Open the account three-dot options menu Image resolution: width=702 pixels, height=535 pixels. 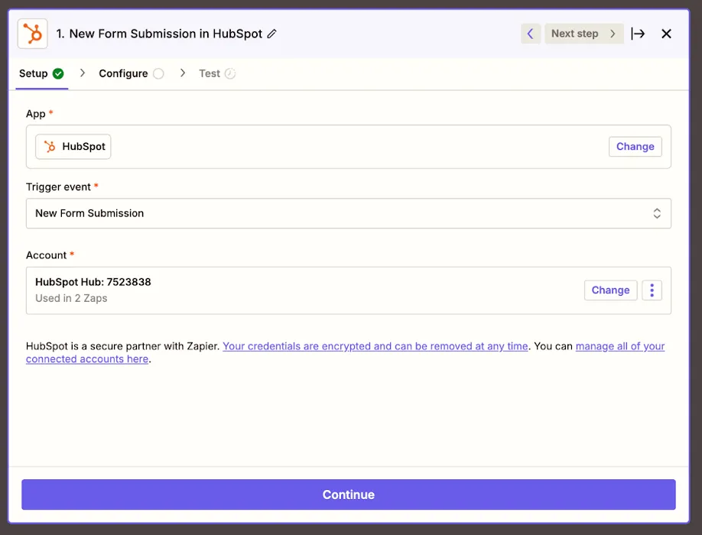[x=652, y=290]
